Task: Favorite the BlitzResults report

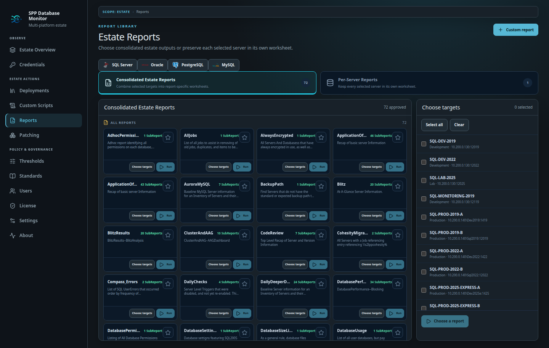Action: point(168,235)
